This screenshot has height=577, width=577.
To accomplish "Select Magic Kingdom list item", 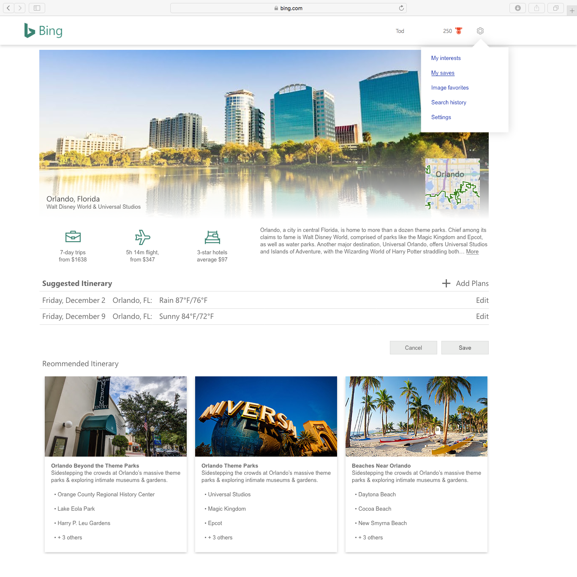I will click(x=227, y=509).
